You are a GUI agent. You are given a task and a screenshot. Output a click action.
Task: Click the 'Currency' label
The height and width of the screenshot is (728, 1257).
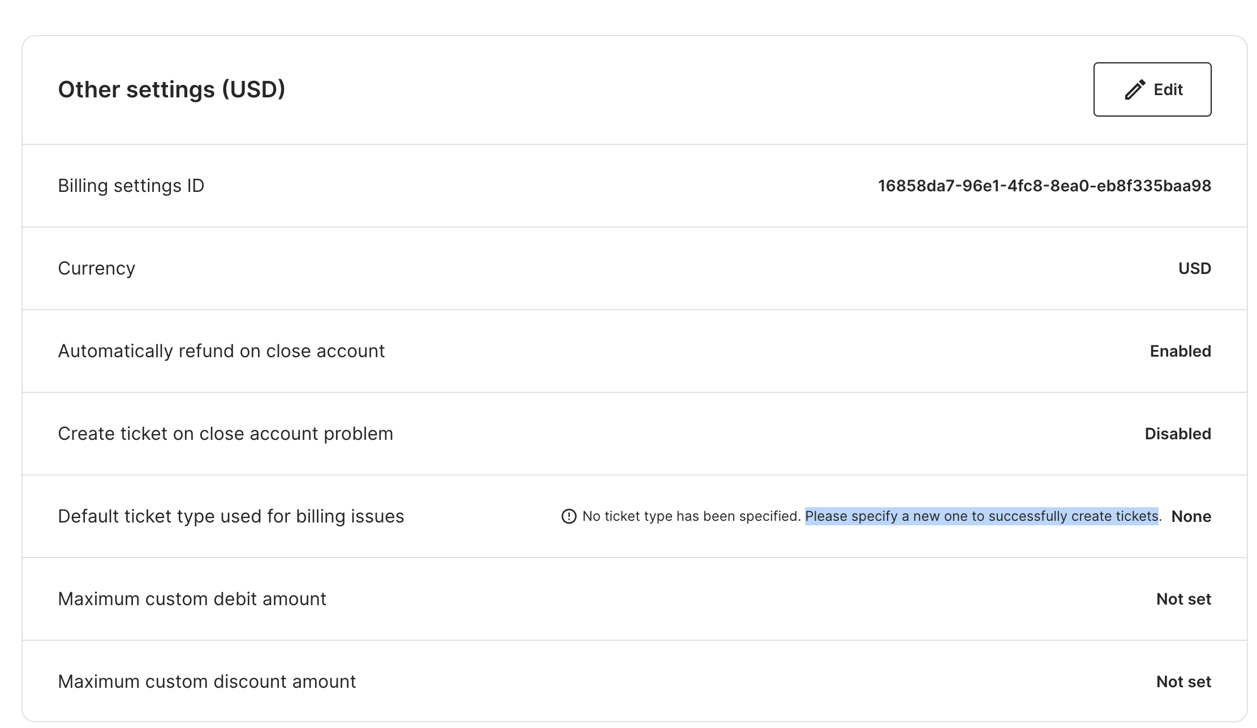pyautogui.click(x=97, y=268)
